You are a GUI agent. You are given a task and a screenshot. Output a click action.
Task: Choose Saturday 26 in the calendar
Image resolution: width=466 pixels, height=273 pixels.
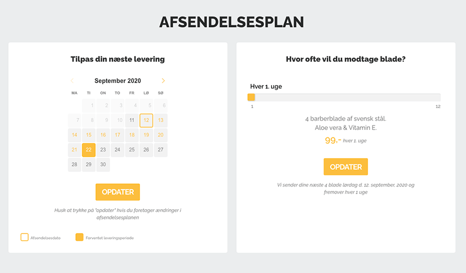click(146, 150)
